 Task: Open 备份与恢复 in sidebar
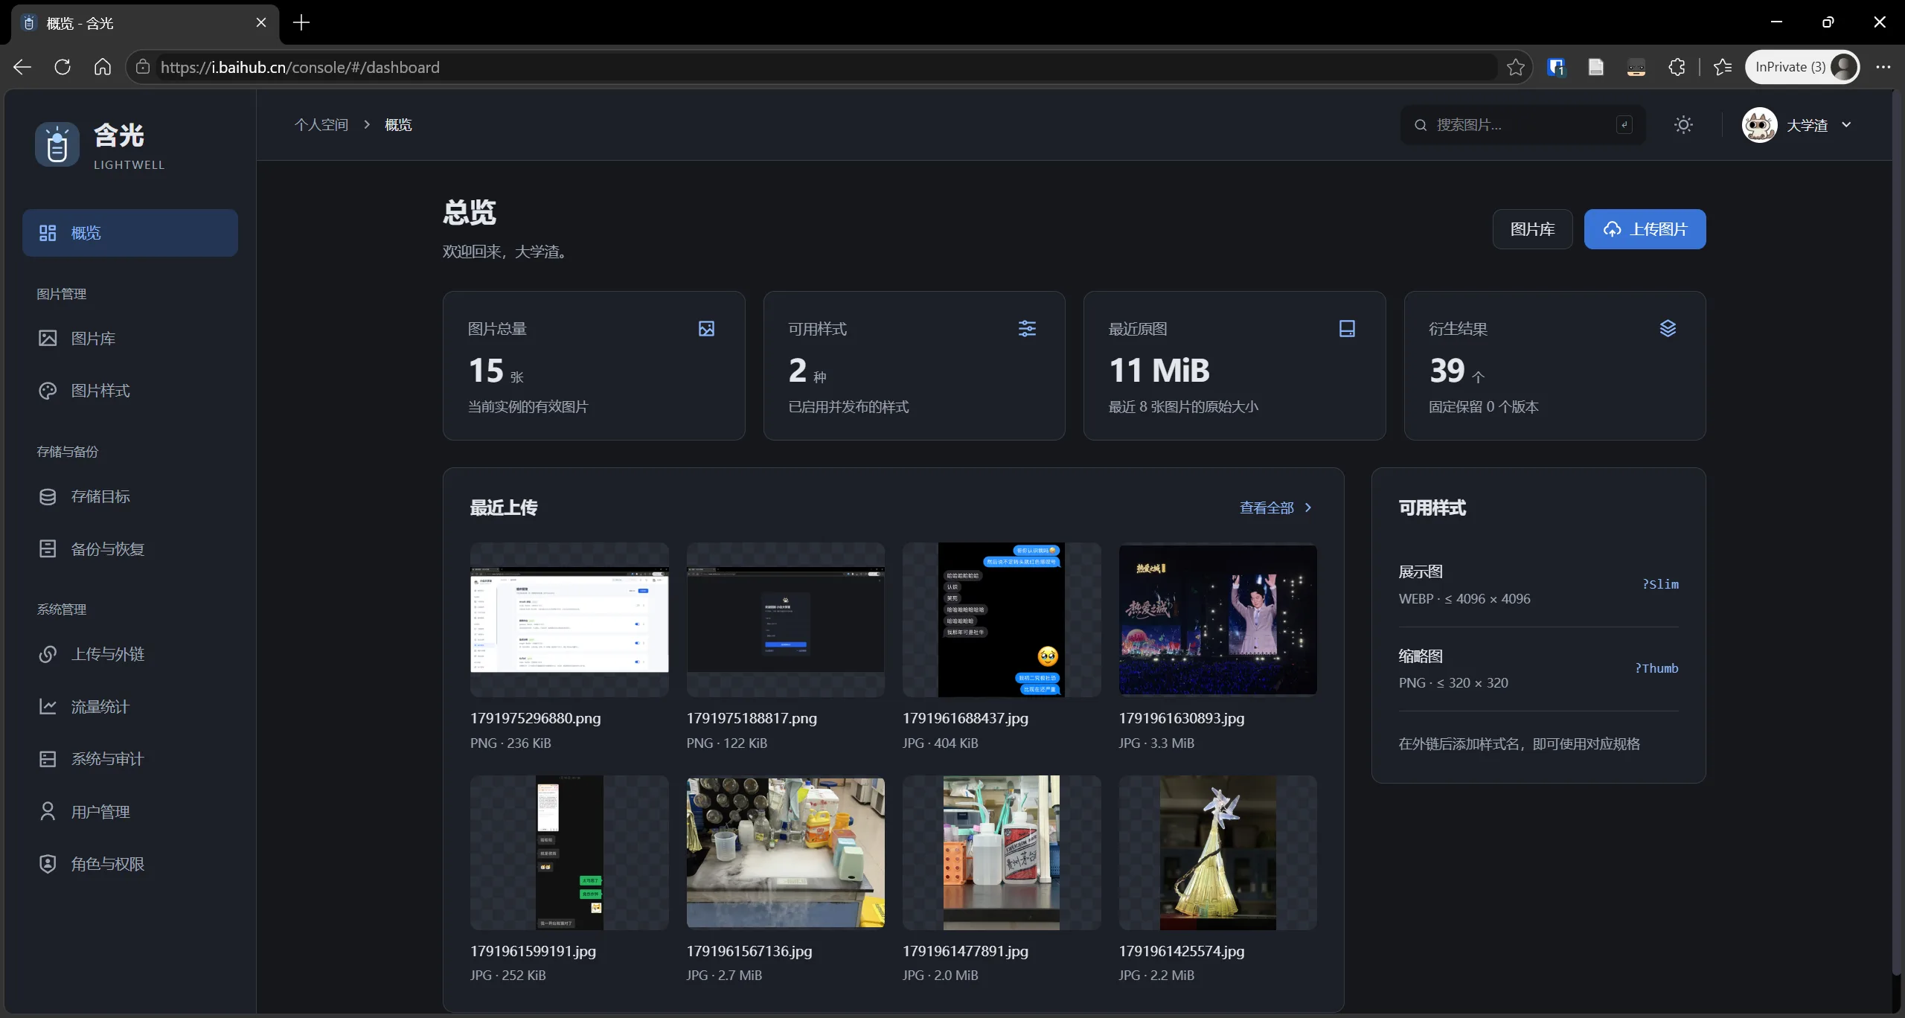[x=130, y=549]
